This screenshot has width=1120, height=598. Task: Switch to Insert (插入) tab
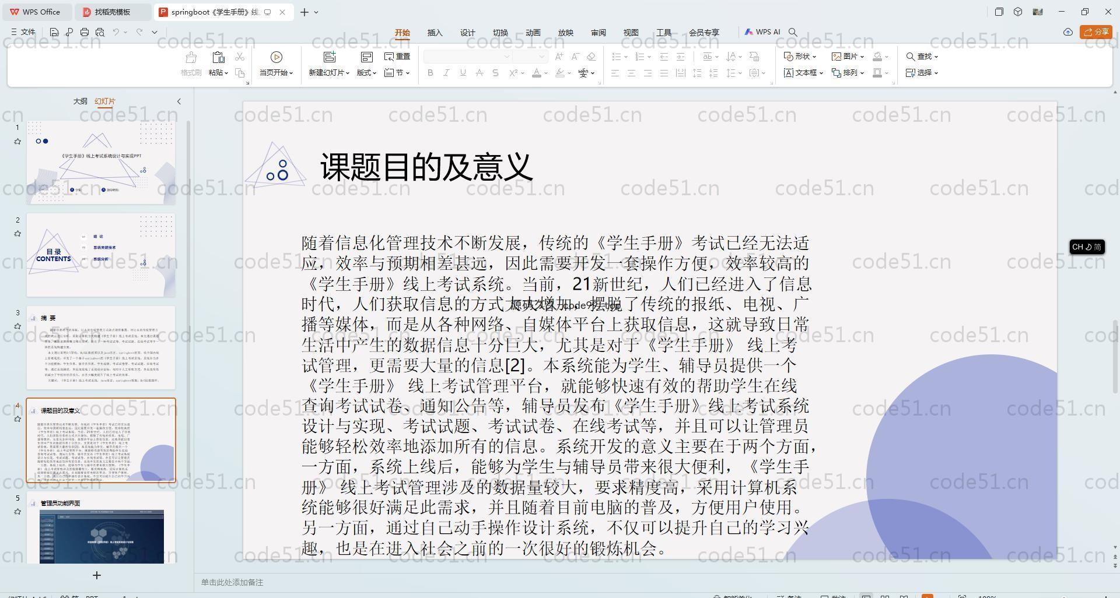[435, 33]
